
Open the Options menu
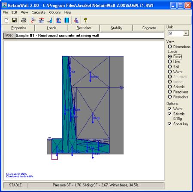[55, 12]
